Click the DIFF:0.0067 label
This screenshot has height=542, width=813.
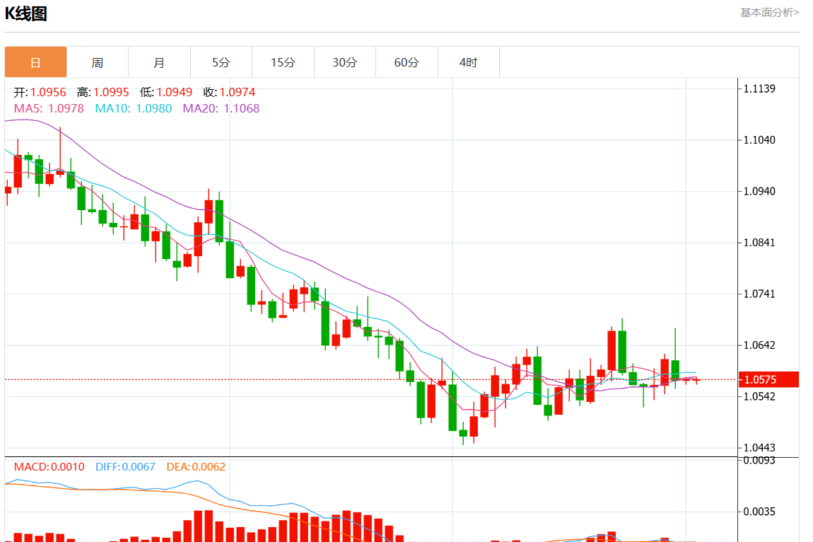125,467
